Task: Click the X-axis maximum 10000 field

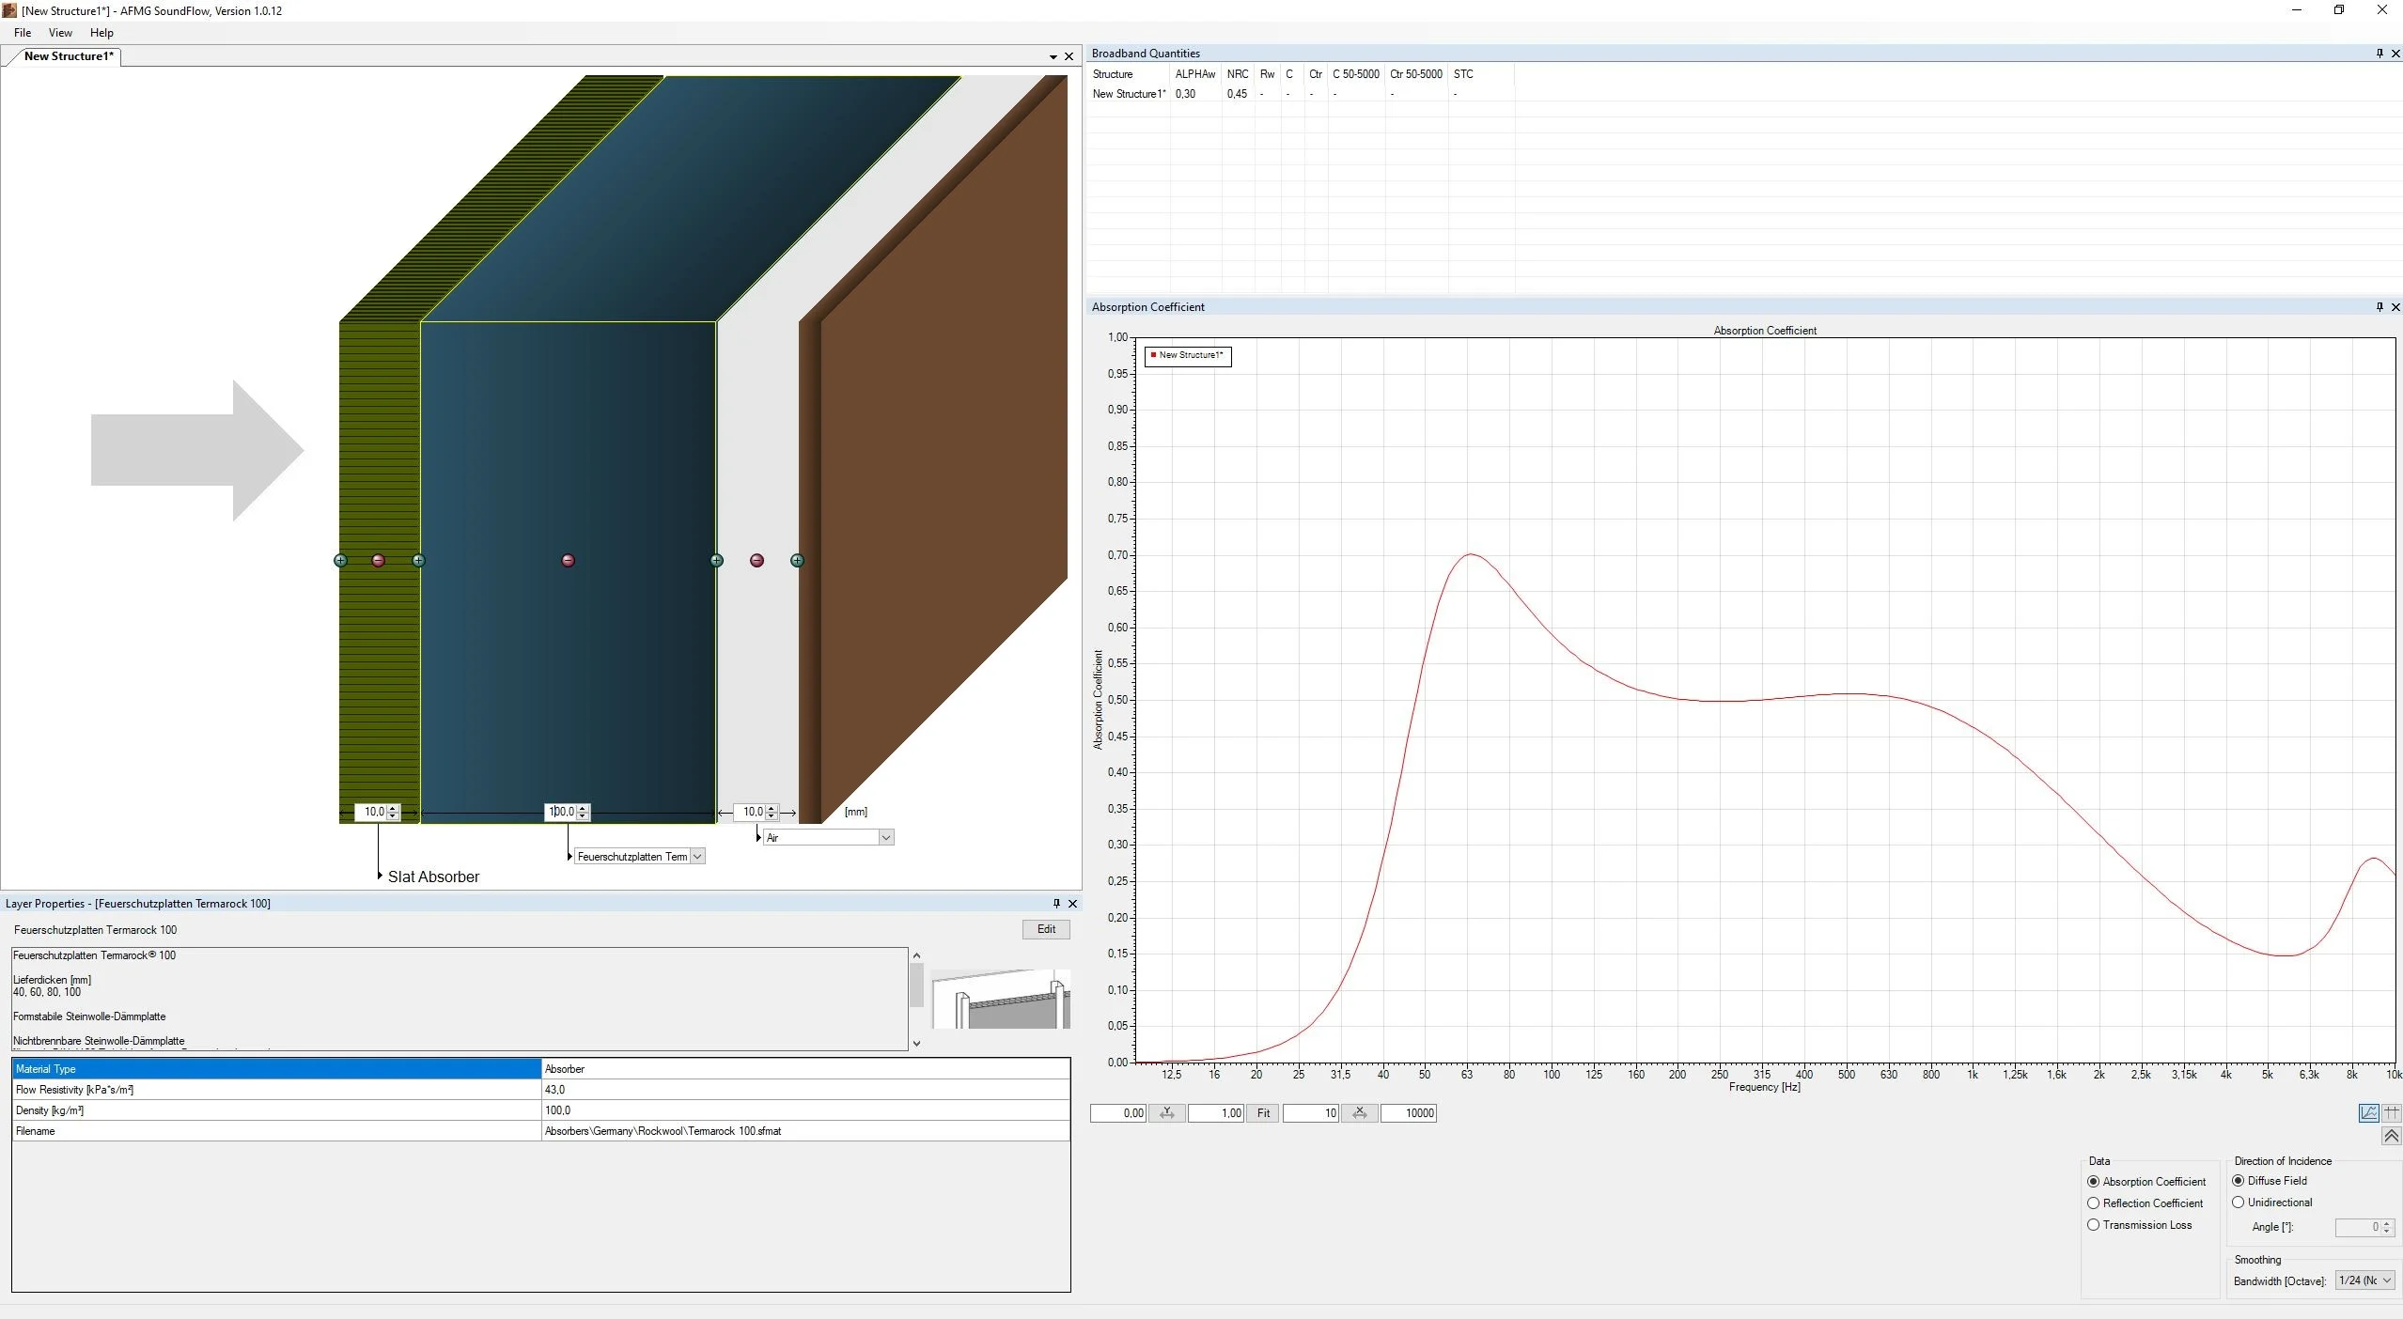Action: coord(1408,1113)
